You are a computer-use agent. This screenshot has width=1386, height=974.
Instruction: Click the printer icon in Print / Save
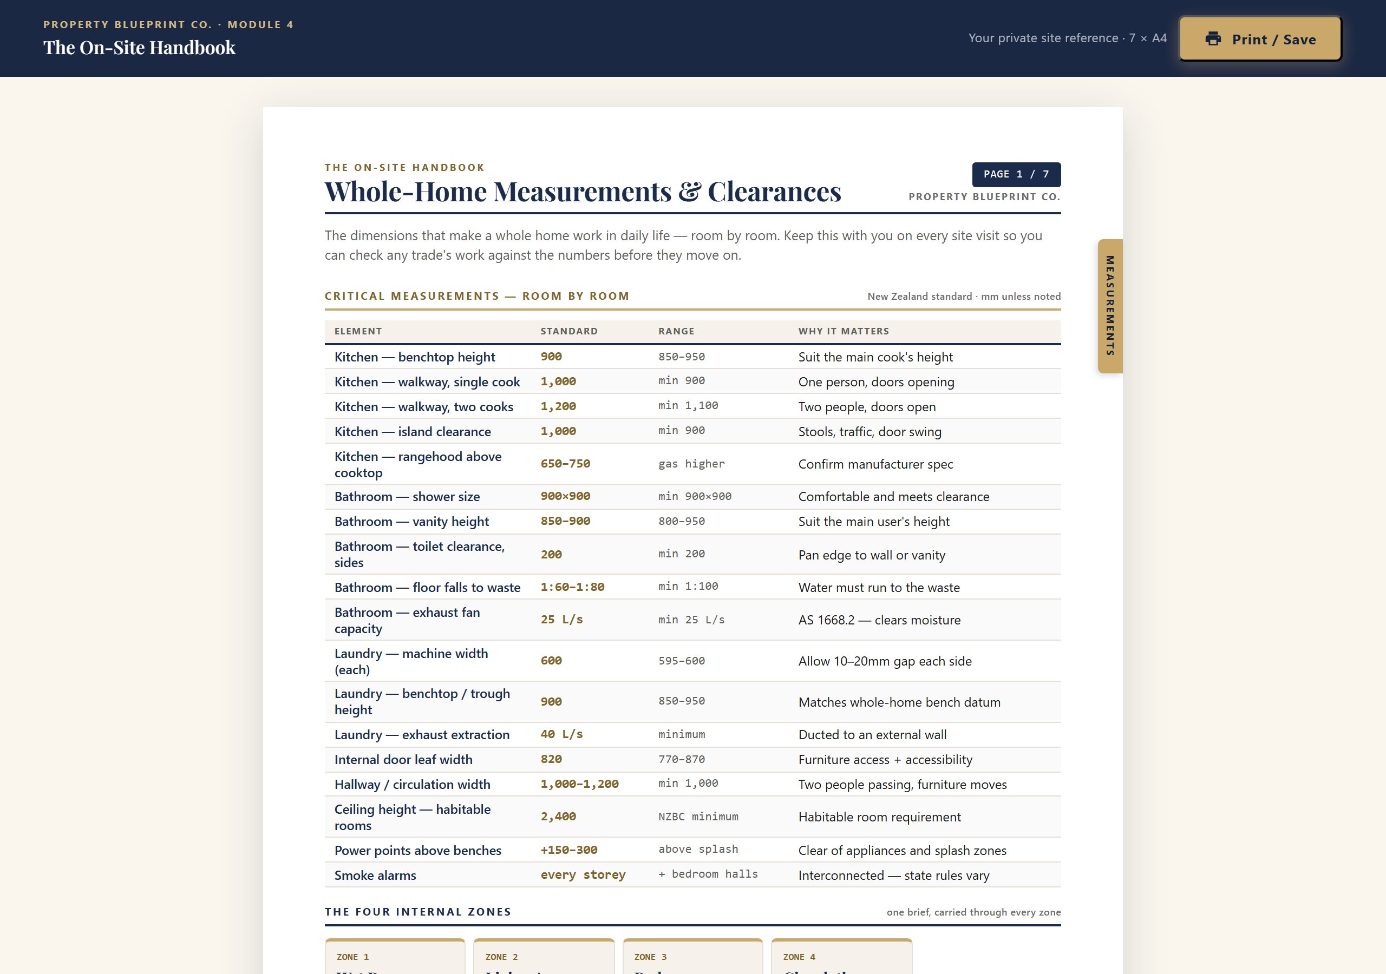coord(1213,38)
